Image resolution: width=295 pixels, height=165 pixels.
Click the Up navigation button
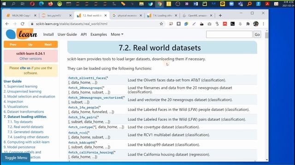[x=30, y=44]
